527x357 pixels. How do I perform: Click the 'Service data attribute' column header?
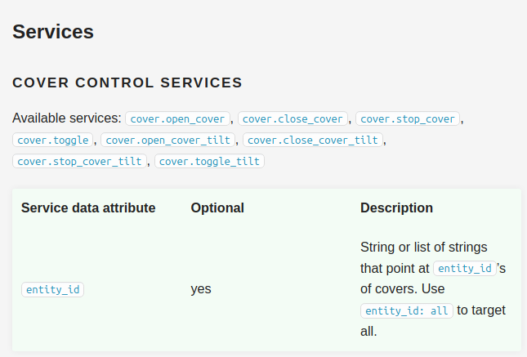point(88,208)
